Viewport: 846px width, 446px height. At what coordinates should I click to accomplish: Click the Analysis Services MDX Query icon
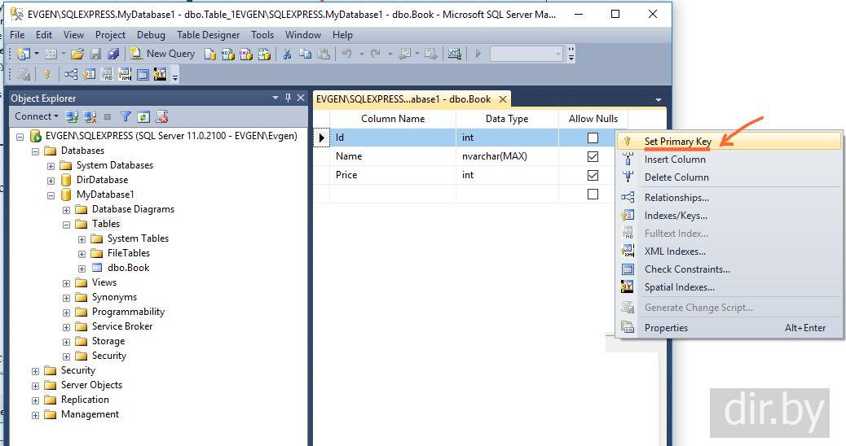(228, 54)
